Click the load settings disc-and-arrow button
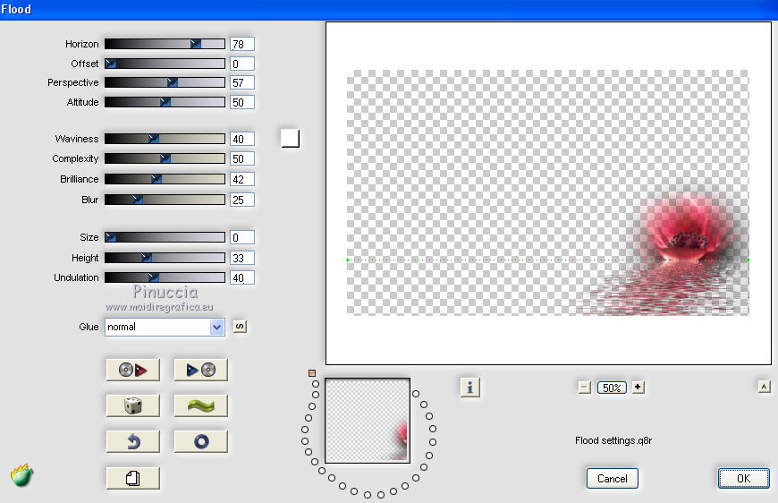Viewport: 778px width, 503px height. [133, 370]
